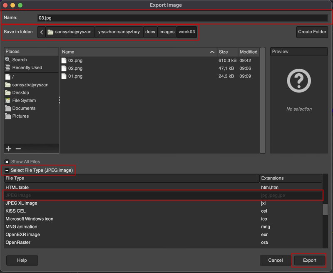Click File Type column header
The width and height of the screenshot is (333, 273).
(132, 178)
